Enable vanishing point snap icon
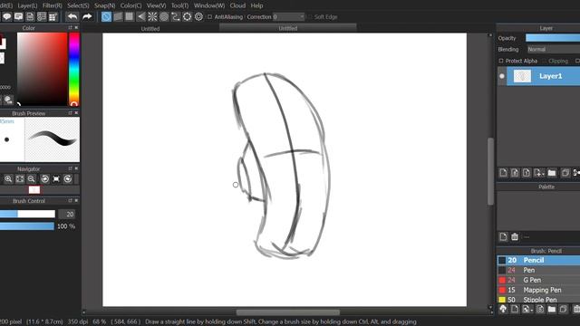The height and width of the screenshot is (326, 580). pos(141,16)
